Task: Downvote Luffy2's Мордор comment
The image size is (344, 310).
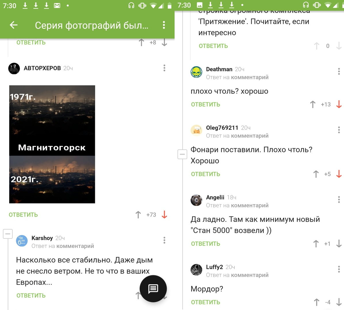Action: 339,302
